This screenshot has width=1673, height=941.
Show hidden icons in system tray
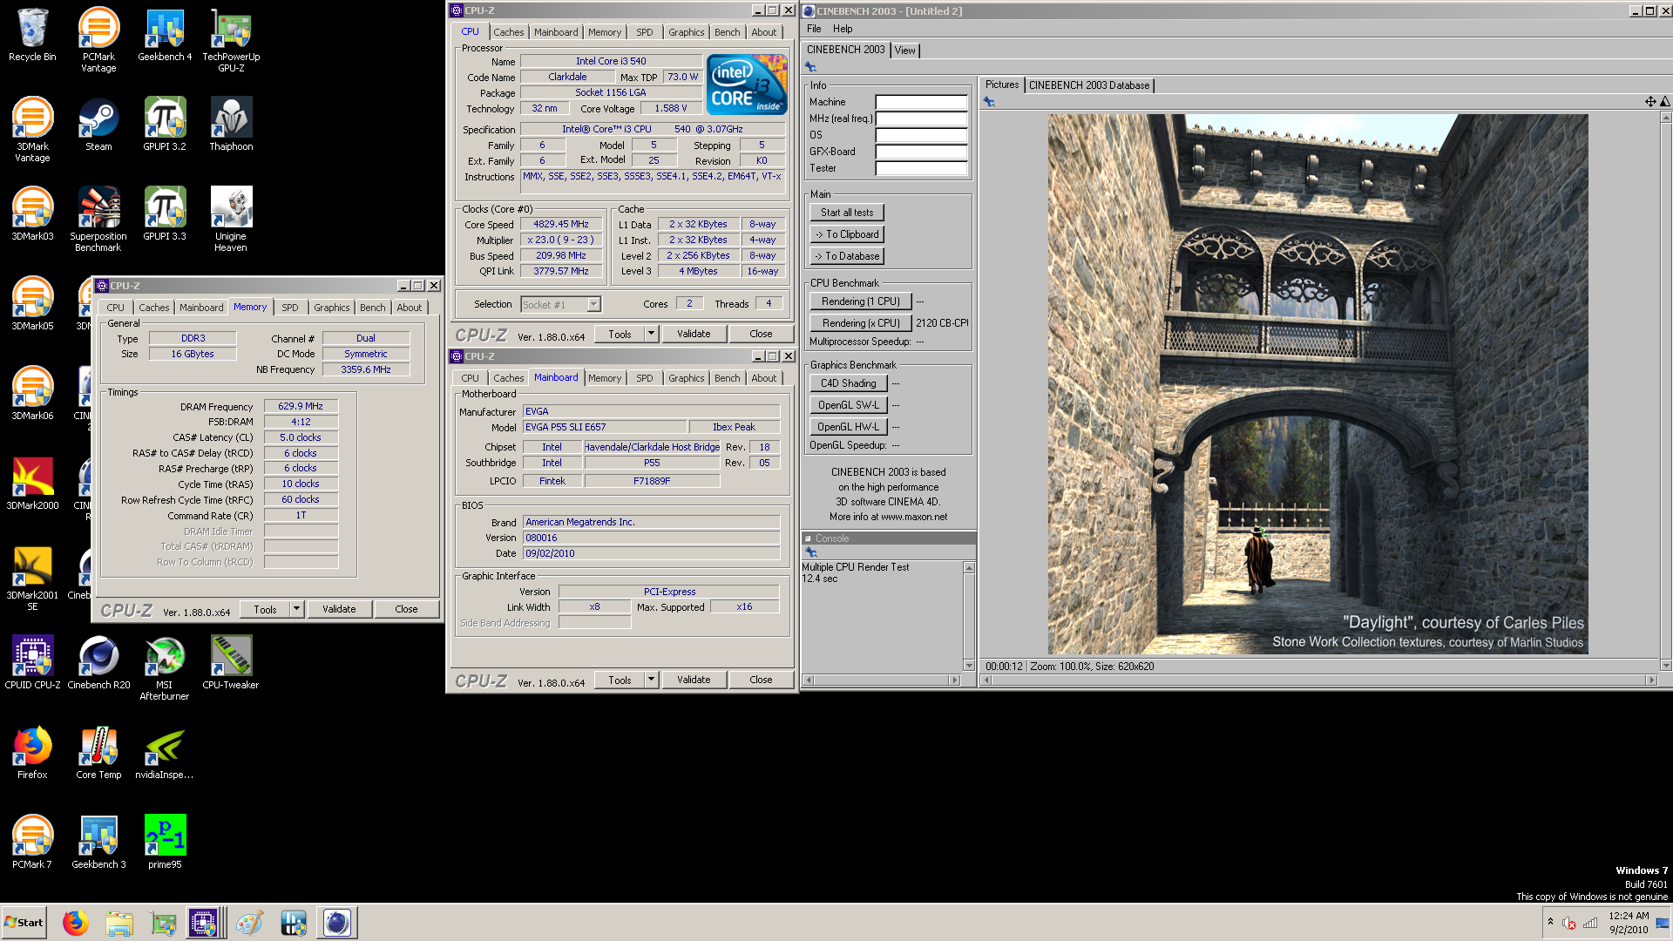(x=1550, y=922)
